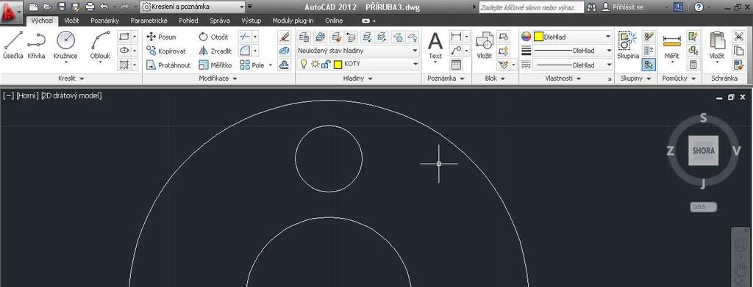Click the GSS coordinate system button
753x287 pixels.
click(703, 207)
